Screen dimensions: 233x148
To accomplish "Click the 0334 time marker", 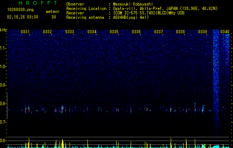I will (92, 32).
